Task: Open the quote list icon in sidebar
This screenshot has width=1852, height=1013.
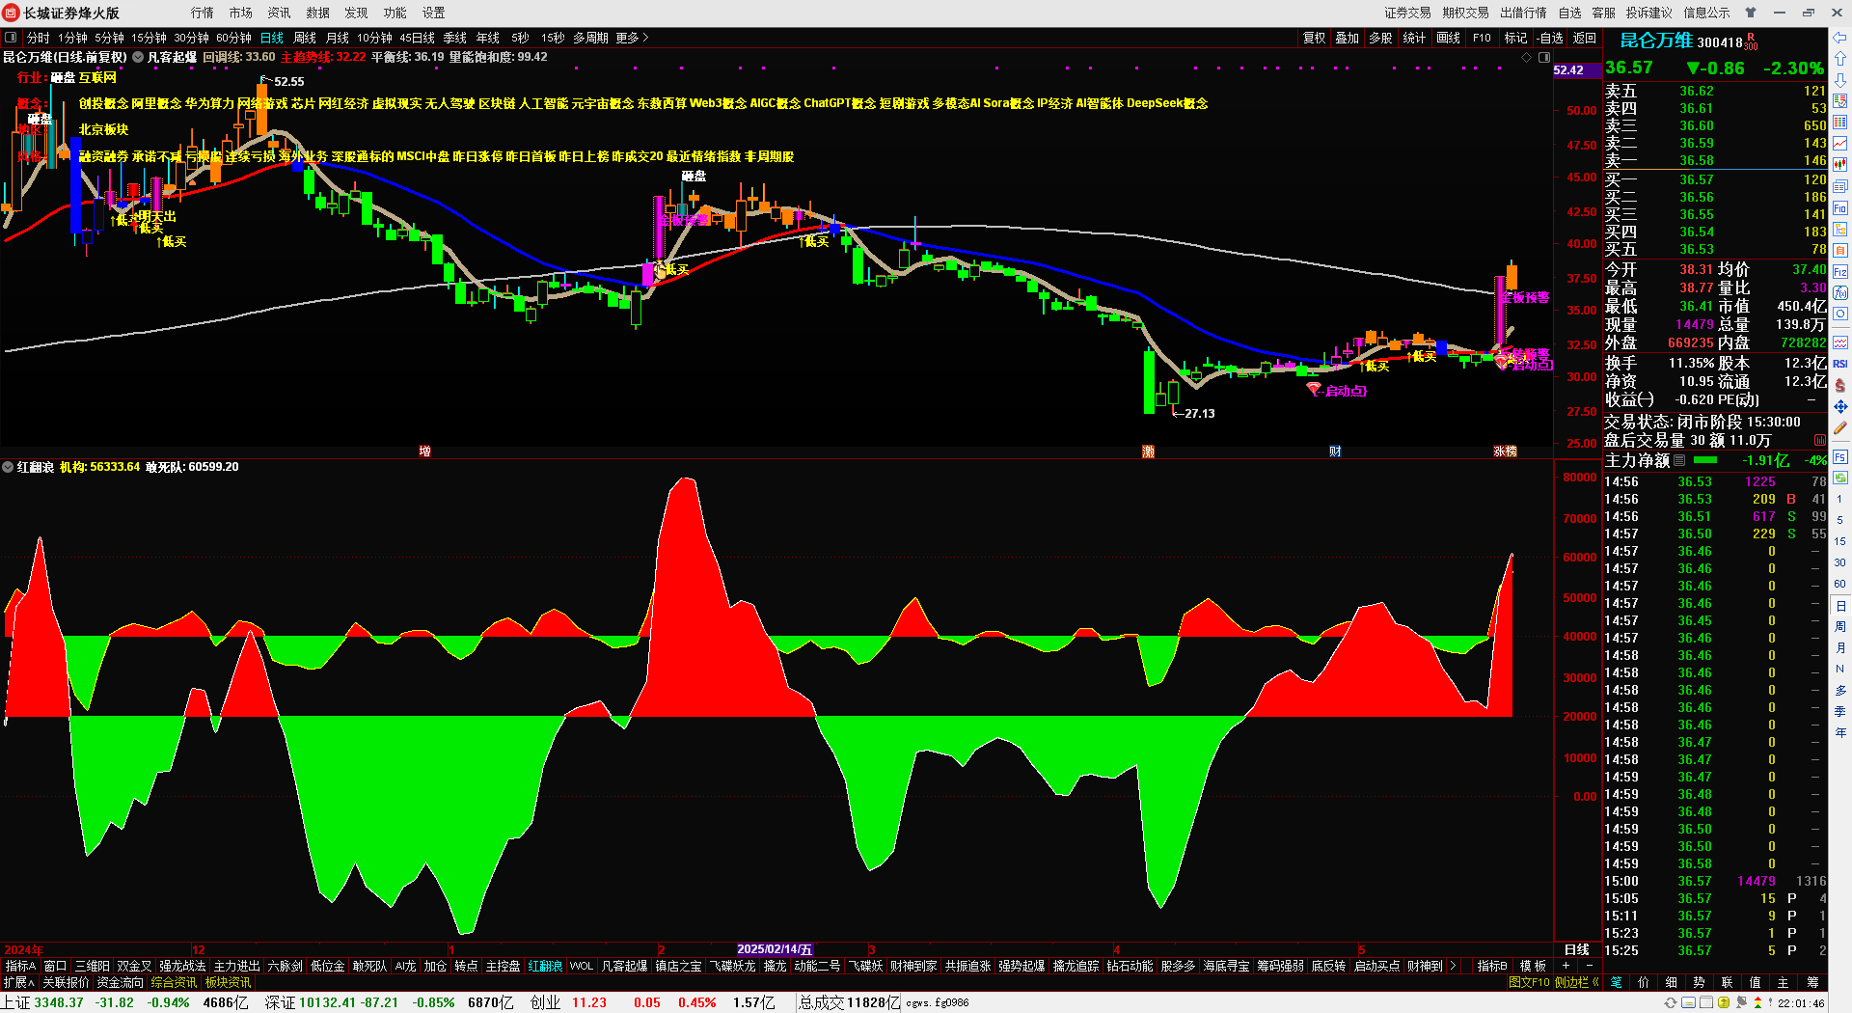Action: [x=1840, y=101]
